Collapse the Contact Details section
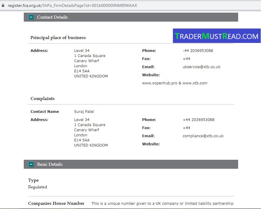Image resolution: width=261 pixels, height=209 pixels. pyautogui.click(x=31, y=17)
